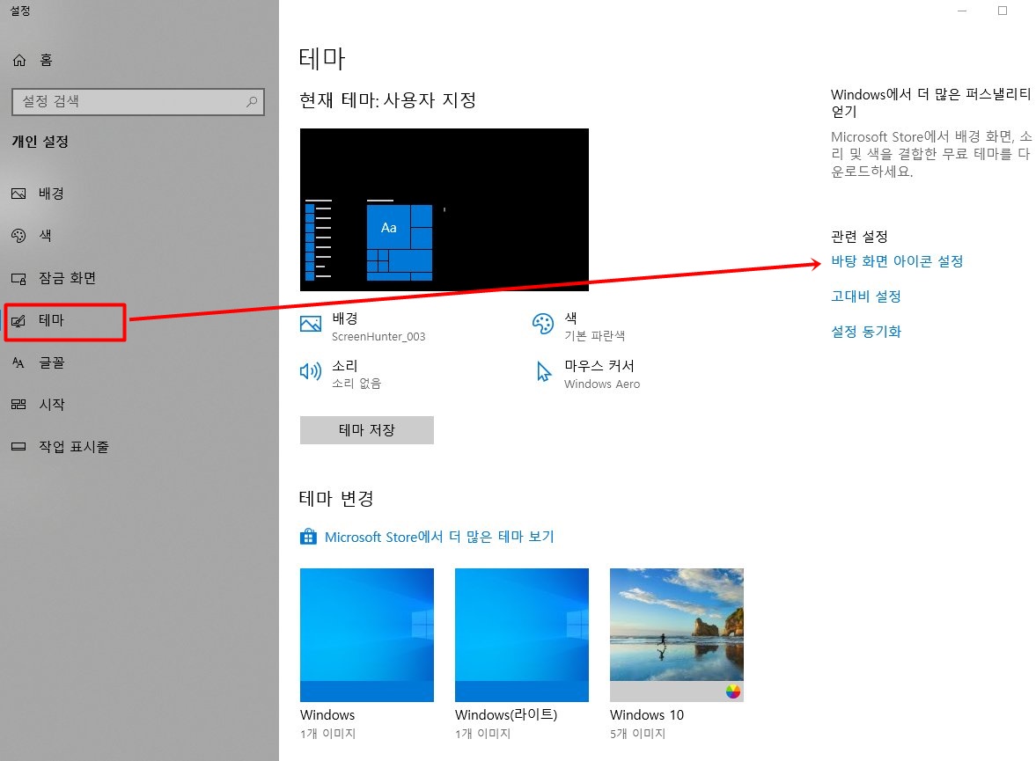Viewport: 1036px width, 761px height.
Task: Click the color wheel badge on Windows 10 theme
Action: 732,691
